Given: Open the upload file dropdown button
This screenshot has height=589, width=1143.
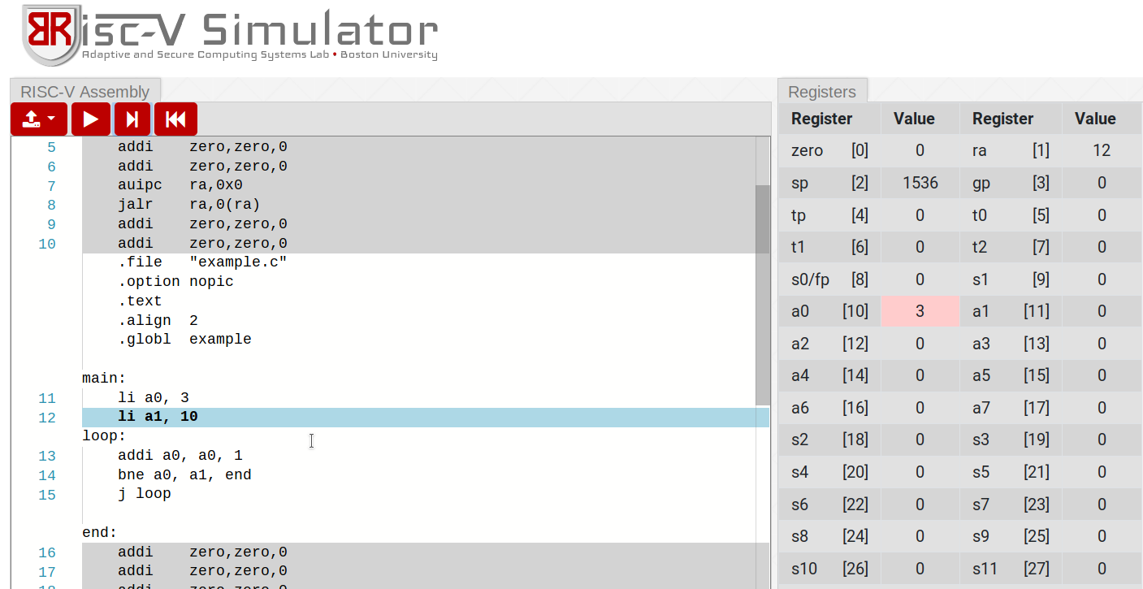Looking at the screenshot, I should [39, 119].
